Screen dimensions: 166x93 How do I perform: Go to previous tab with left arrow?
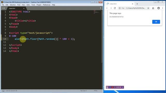(x=3, y=8)
